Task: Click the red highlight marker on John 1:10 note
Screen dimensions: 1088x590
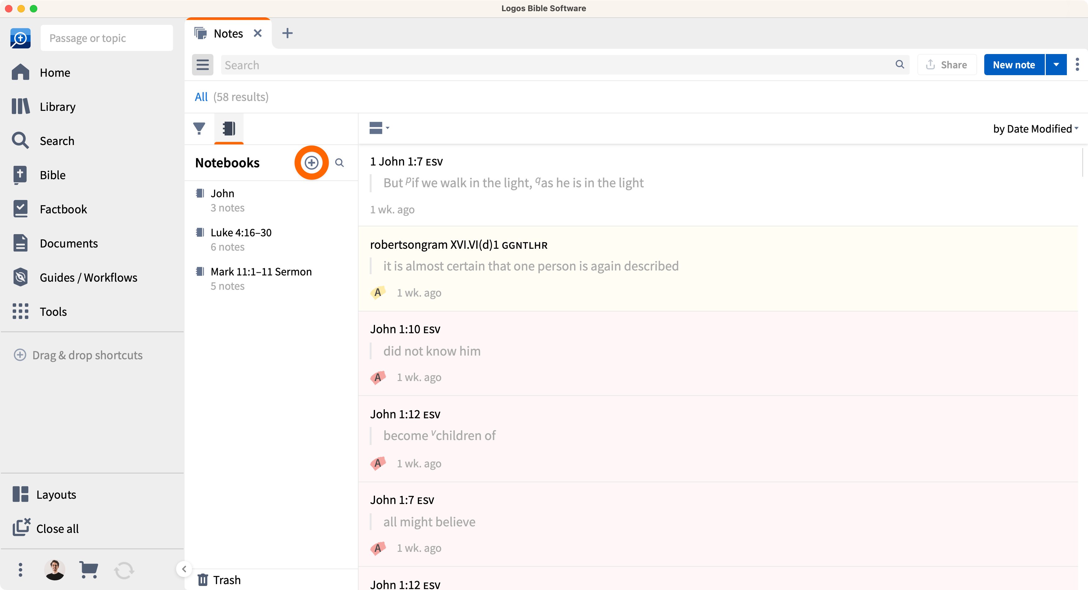Action: click(377, 377)
